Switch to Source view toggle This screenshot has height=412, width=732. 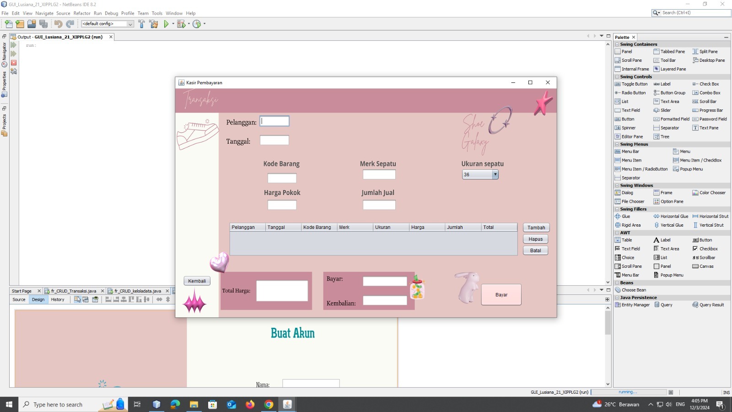tap(19, 299)
